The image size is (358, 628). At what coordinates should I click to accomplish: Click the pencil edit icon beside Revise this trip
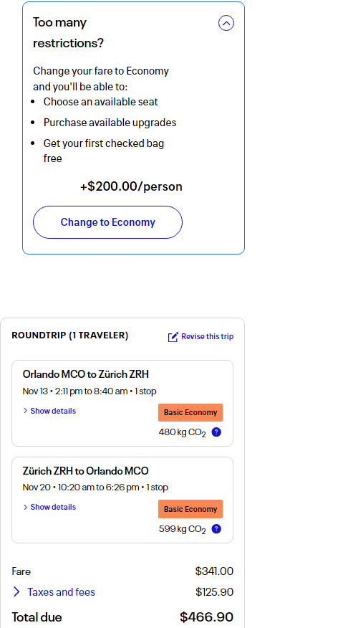173,337
